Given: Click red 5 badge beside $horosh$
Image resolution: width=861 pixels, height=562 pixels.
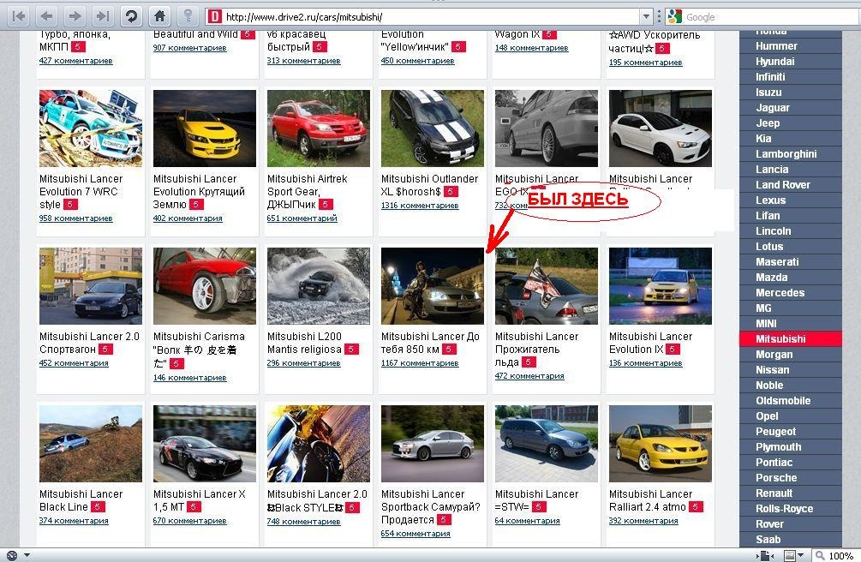Looking at the screenshot, I should (451, 192).
